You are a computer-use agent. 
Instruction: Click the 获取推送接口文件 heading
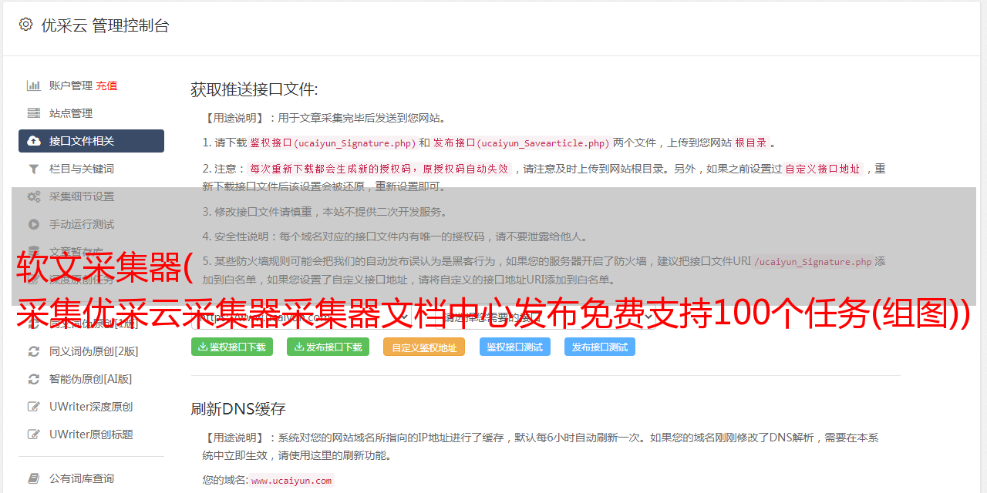254,89
